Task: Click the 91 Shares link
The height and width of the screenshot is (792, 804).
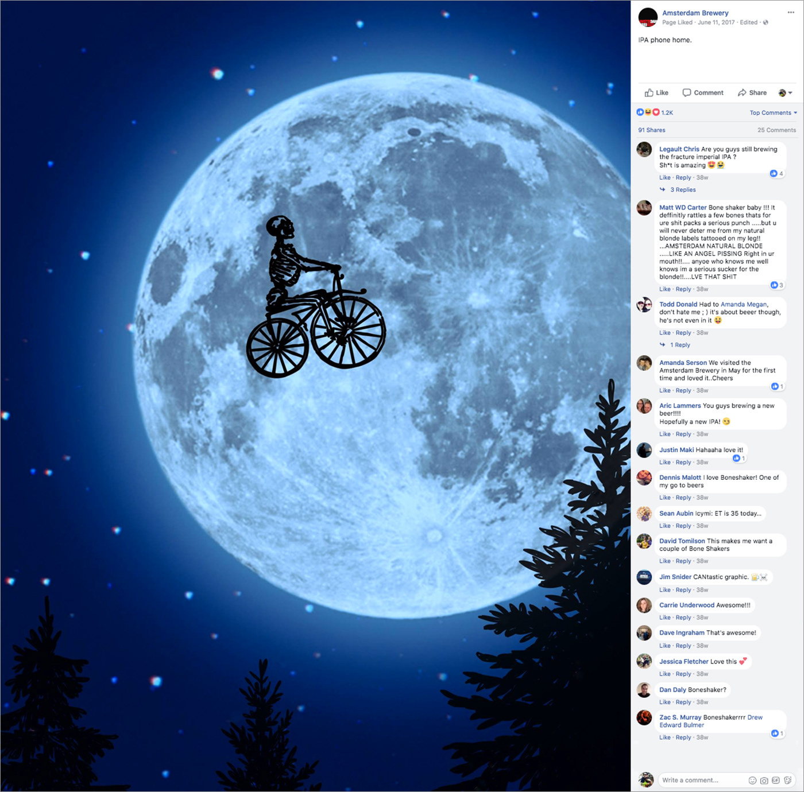Action: pyautogui.click(x=652, y=130)
